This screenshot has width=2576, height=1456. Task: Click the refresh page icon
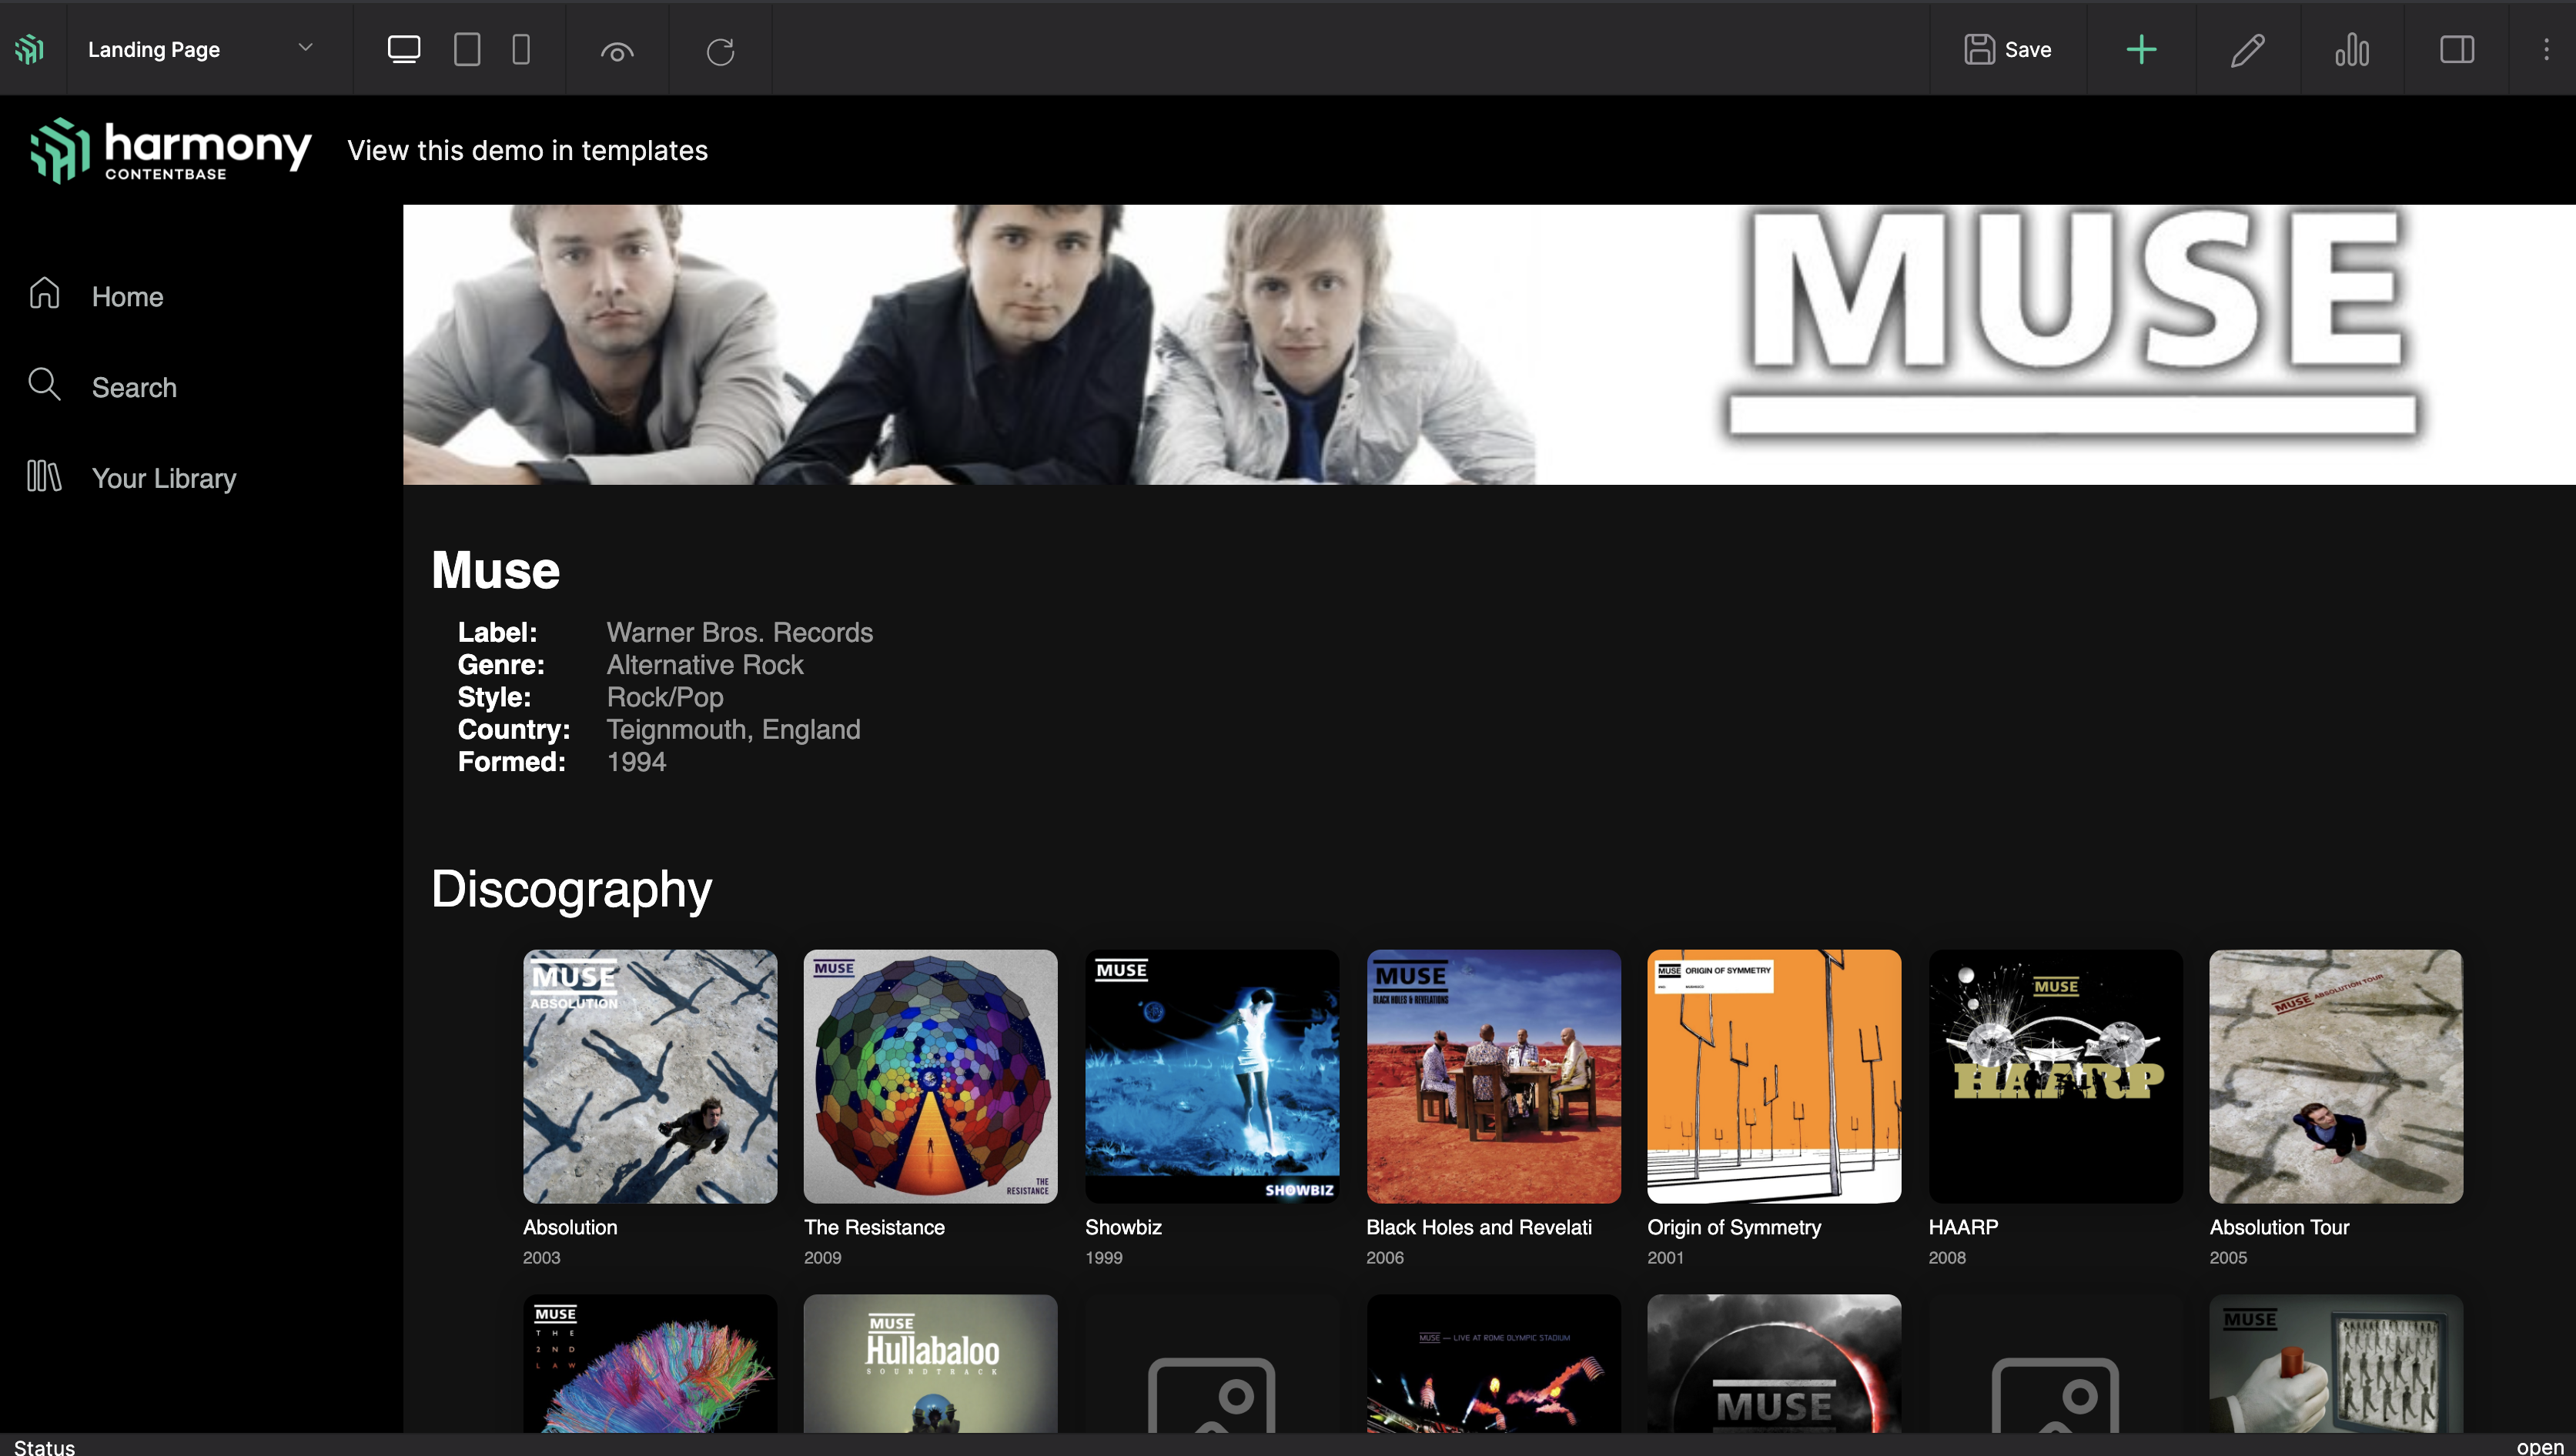click(x=721, y=51)
